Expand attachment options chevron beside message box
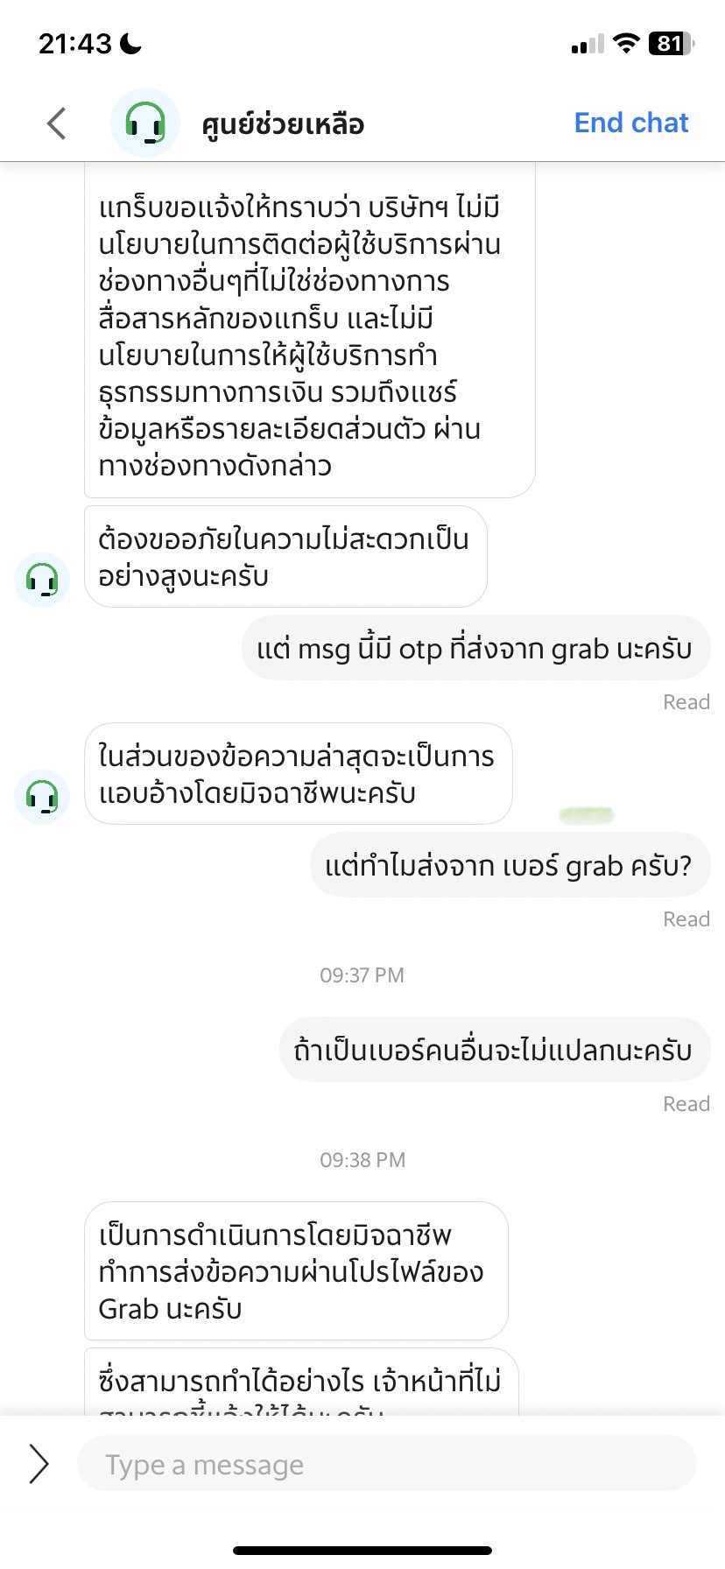 (39, 1463)
